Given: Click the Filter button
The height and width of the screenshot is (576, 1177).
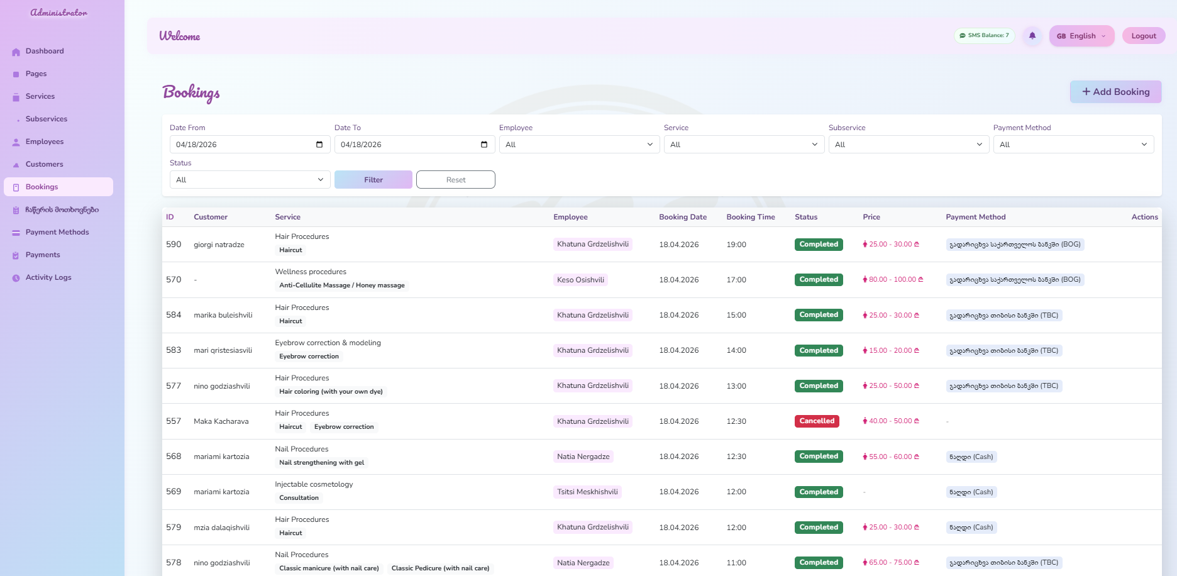Looking at the screenshot, I should 373,180.
